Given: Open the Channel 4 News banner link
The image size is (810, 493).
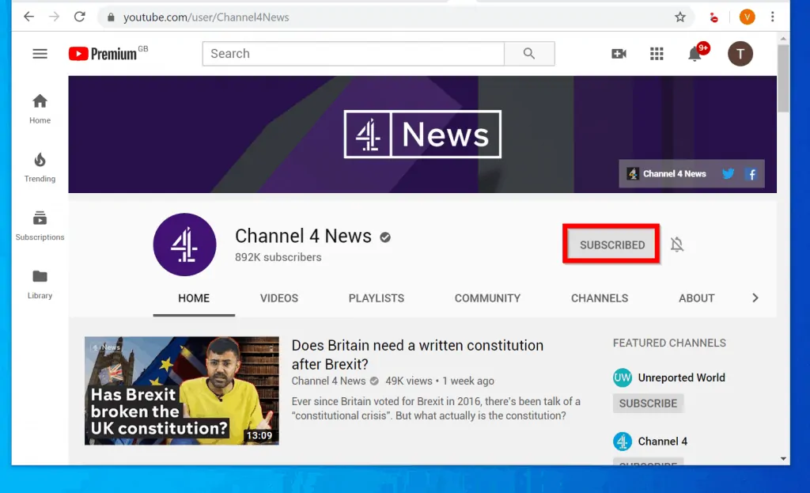Looking at the screenshot, I should point(666,173).
